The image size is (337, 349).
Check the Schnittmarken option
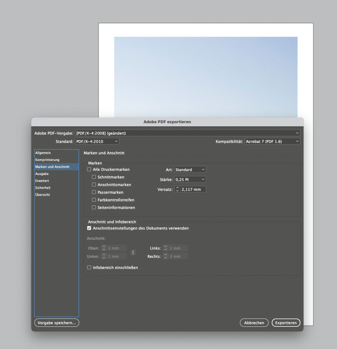tap(94, 177)
